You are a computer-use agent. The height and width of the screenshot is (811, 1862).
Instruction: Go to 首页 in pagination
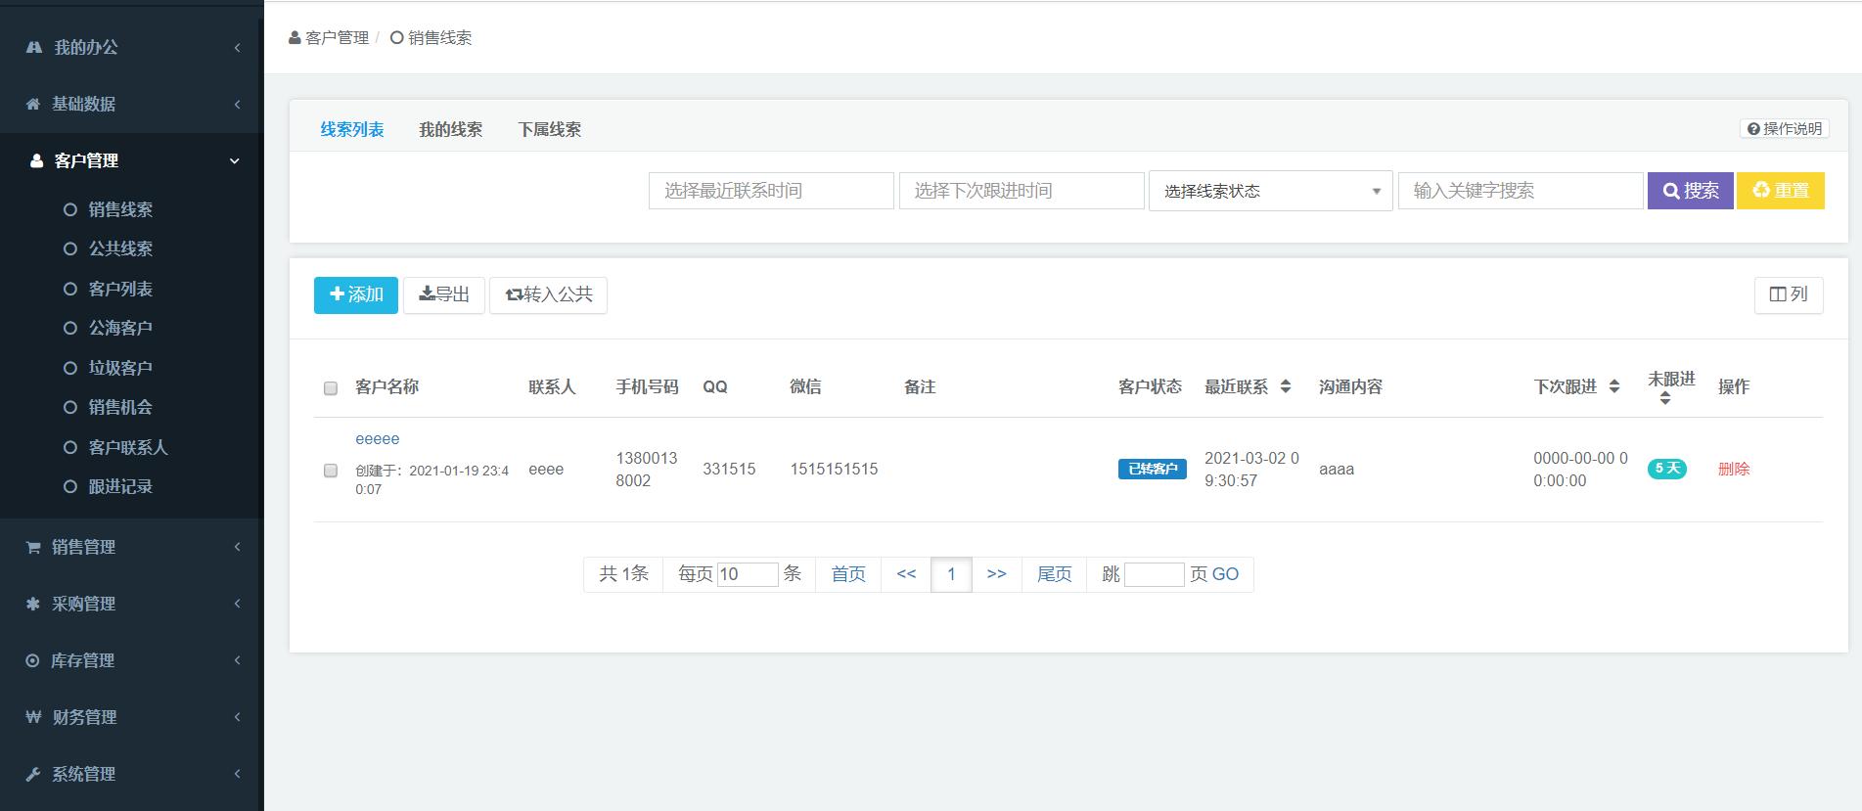[x=848, y=574]
